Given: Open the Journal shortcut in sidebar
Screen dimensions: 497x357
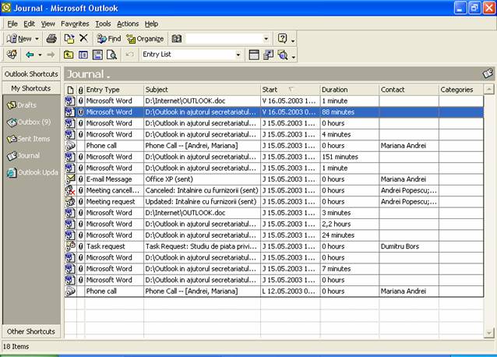Looking at the screenshot, I should 23,155.
